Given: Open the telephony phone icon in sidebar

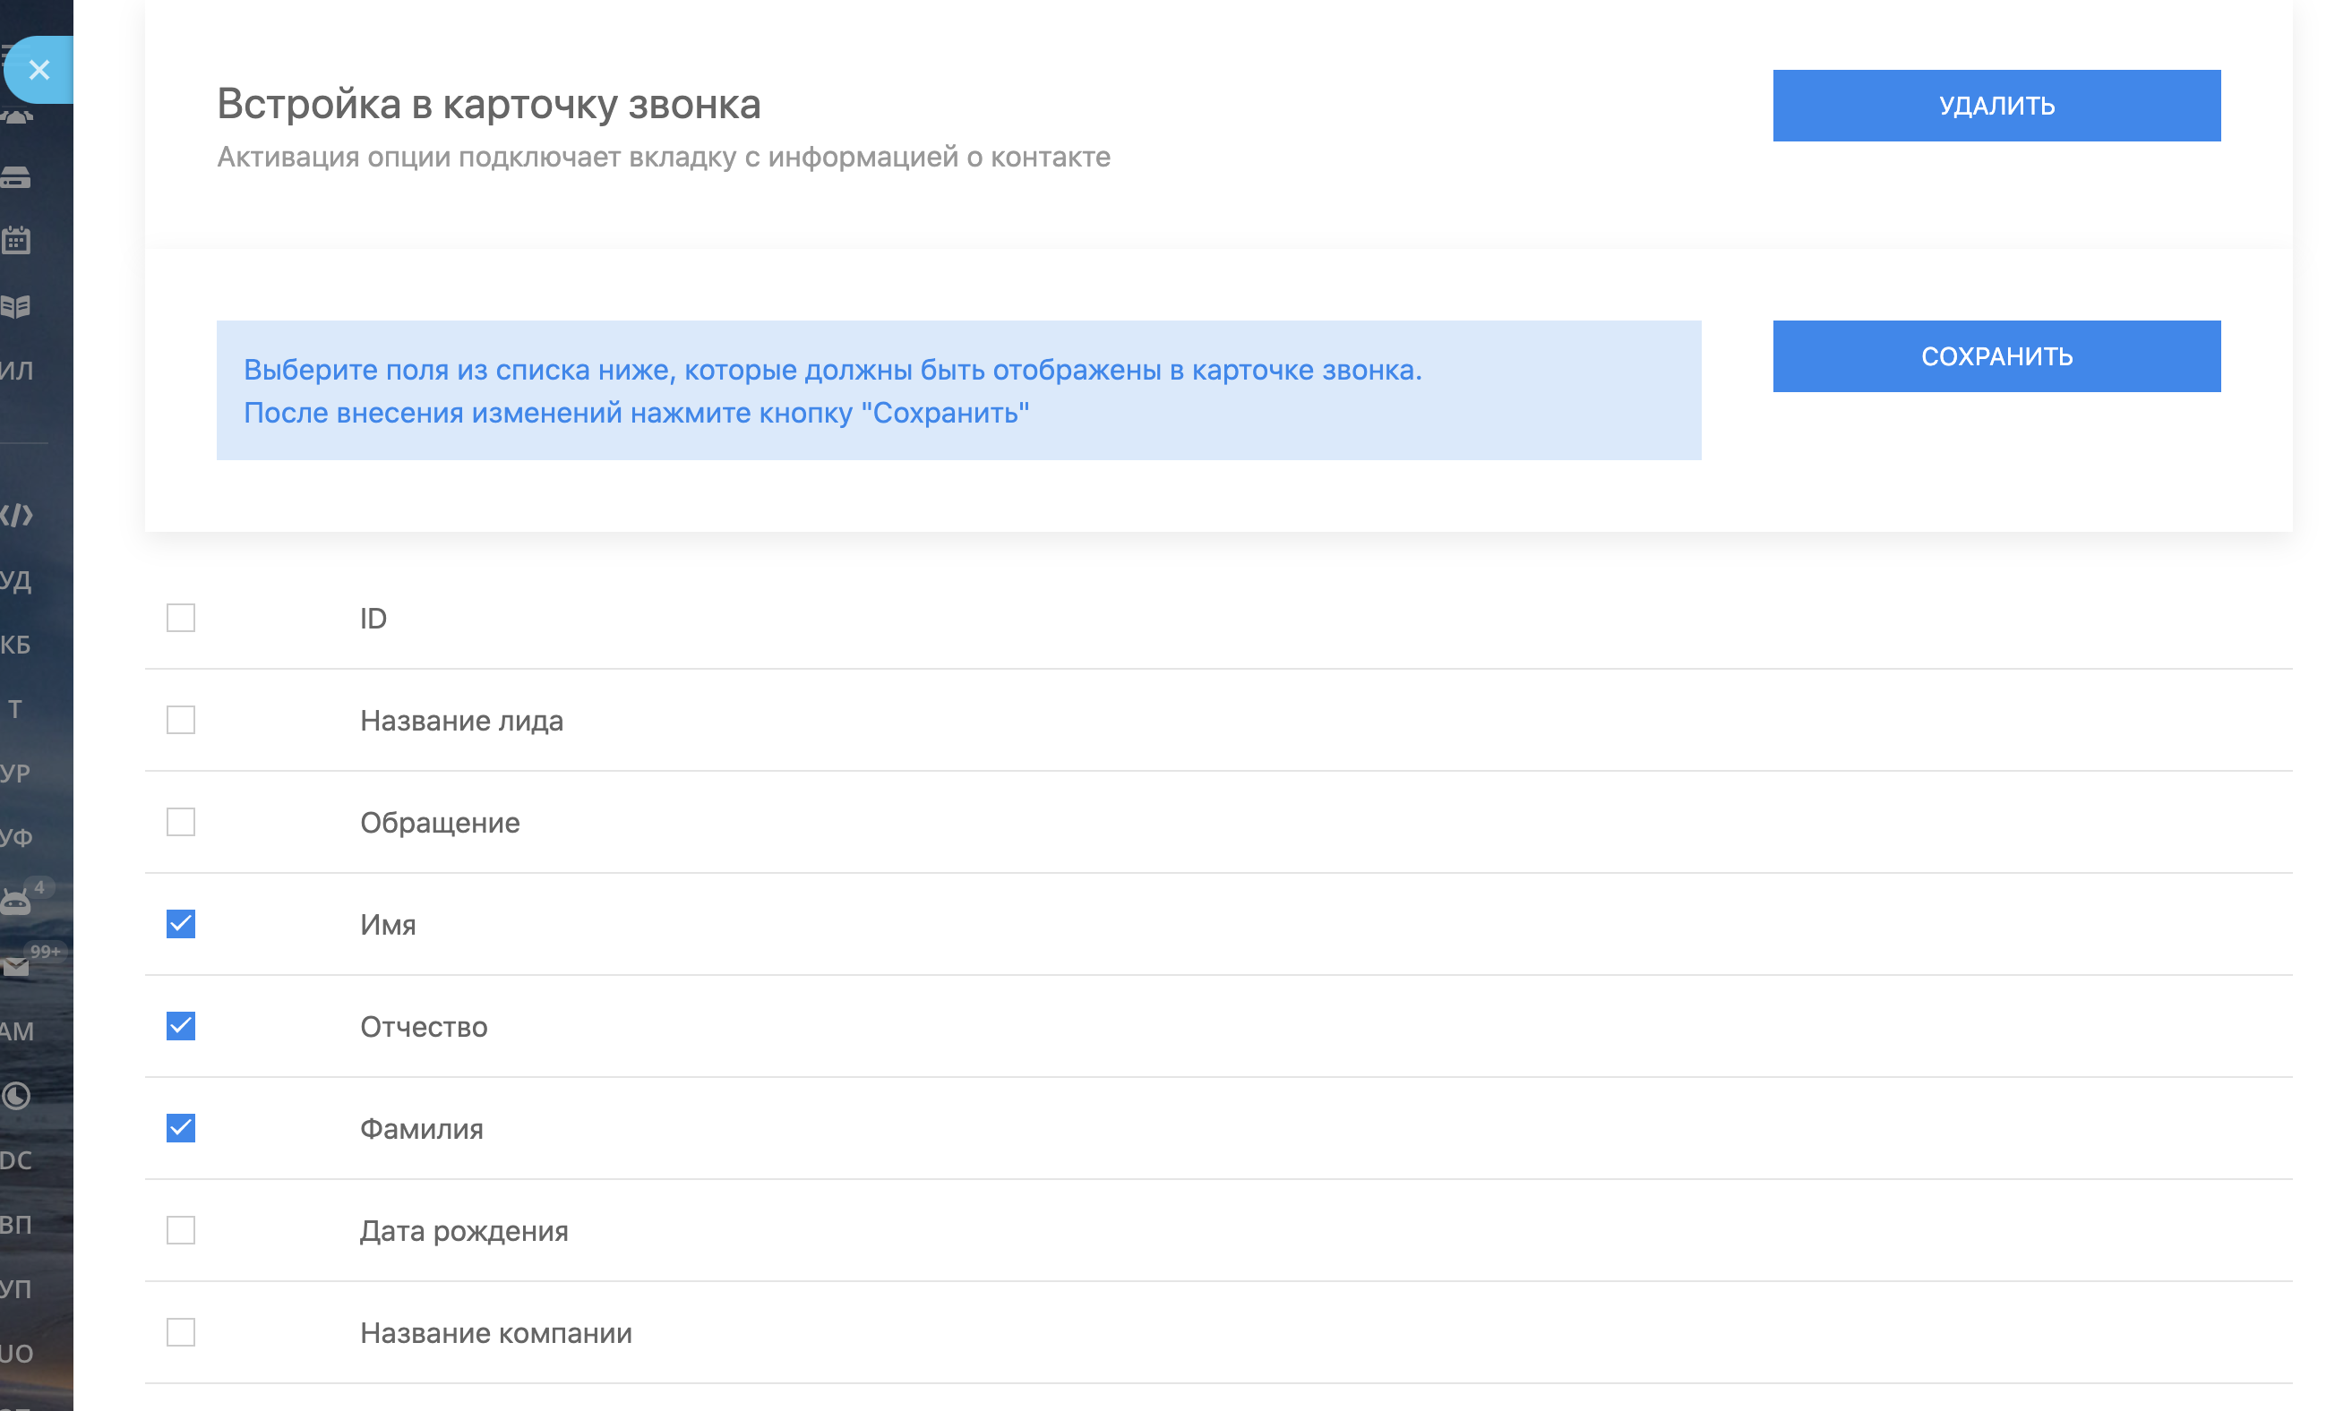Looking at the screenshot, I should [16, 118].
